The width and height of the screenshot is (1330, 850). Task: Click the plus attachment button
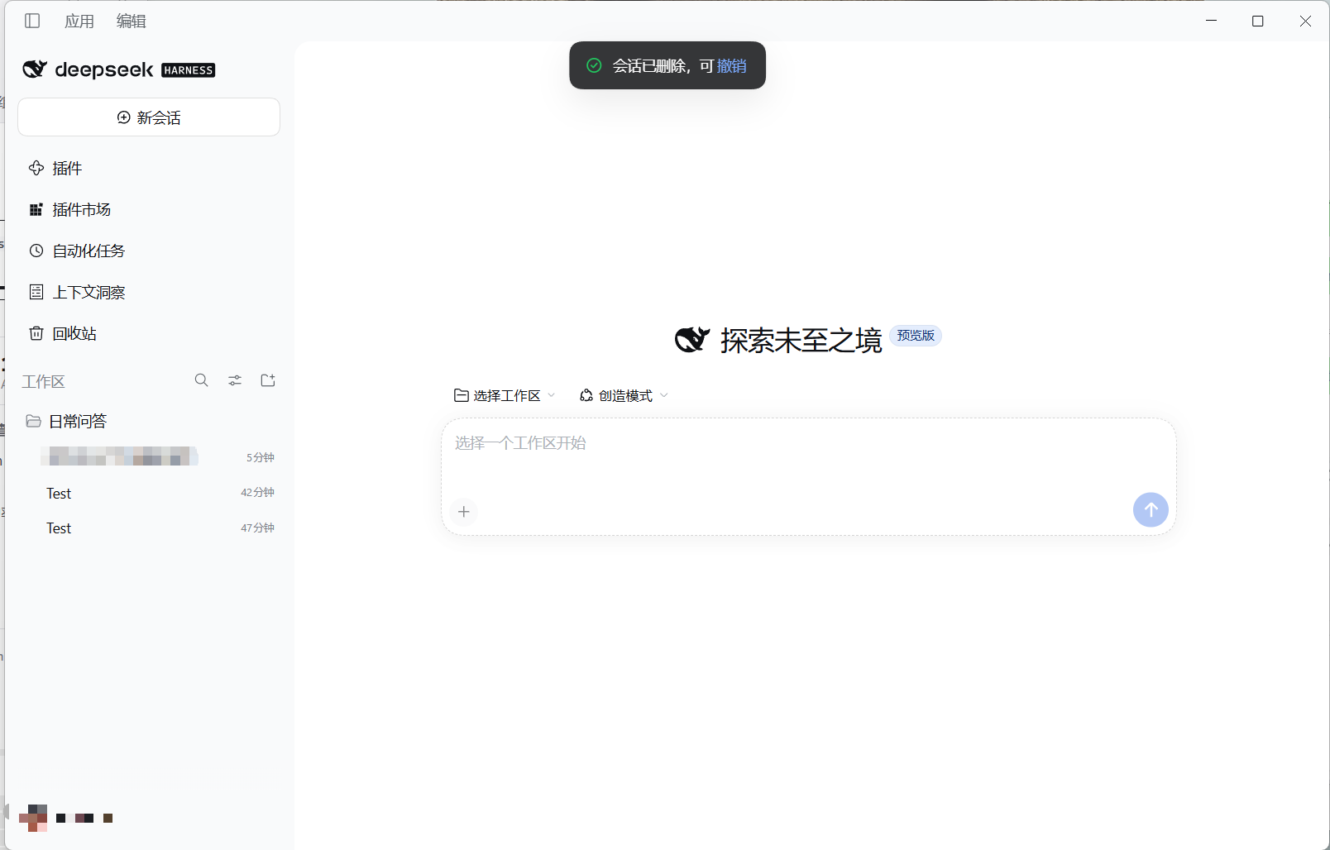(x=464, y=512)
